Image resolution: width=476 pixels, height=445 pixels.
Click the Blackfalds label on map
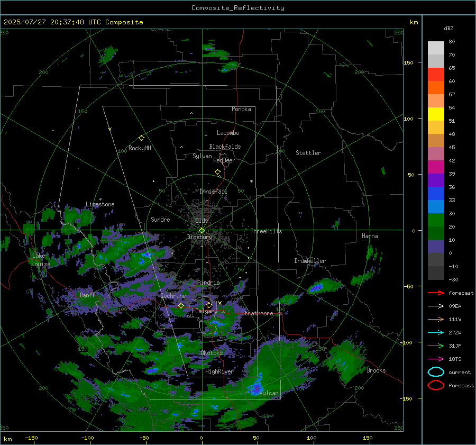coord(225,147)
